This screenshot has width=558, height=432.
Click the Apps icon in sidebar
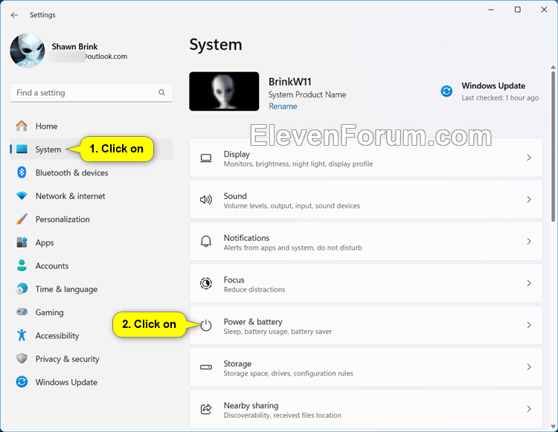(22, 242)
